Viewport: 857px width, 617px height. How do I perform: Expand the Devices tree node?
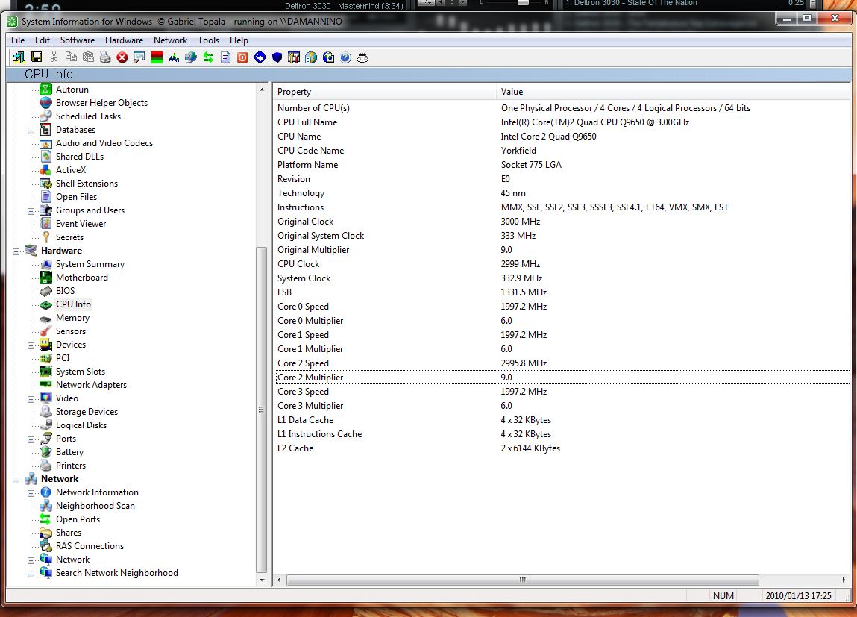click(31, 345)
